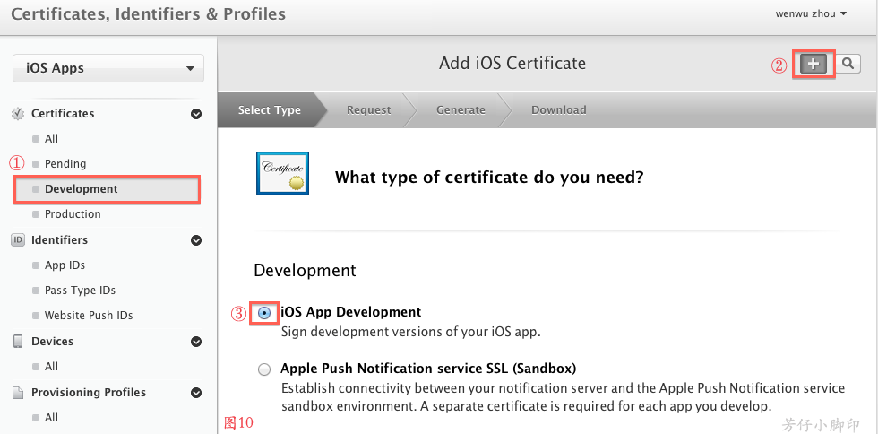This screenshot has height=434, width=878.
Task: Click the Devices section heading
Action: point(52,342)
